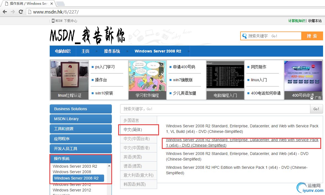
Task: Open 申请400号码 link
Action: pyautogui.click(x=184, y=67)
